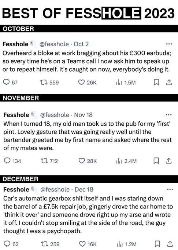Retweet the Dec 18 tweet with 259 reposts
This screenshot has width=178, height=250.
coord(50,244)
